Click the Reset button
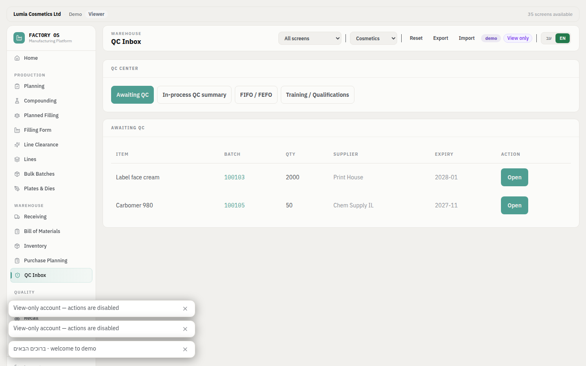The image size is (586, 366). [416, 38]
